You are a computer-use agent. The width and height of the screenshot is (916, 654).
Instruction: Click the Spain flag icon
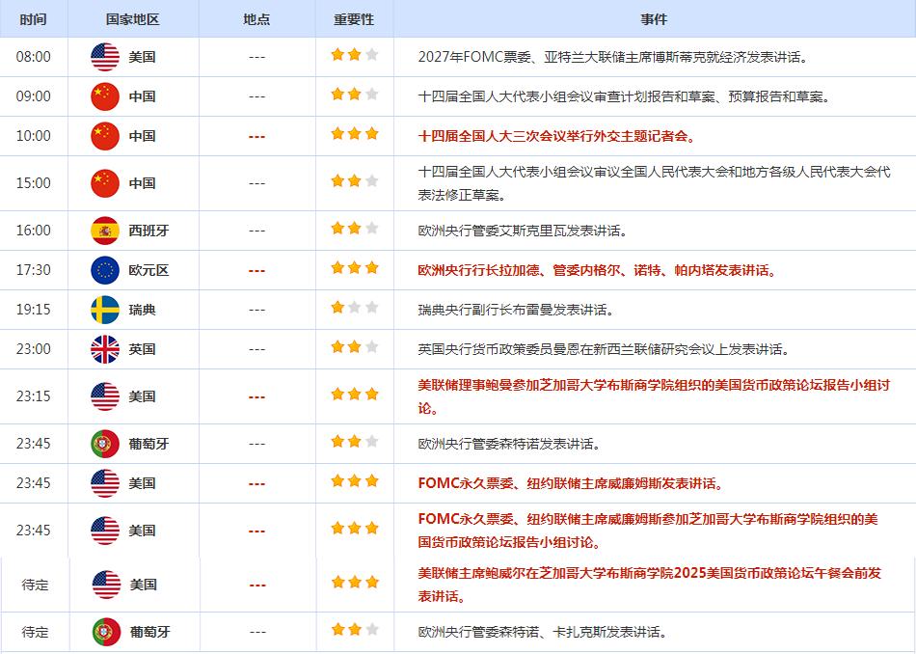point(105,231)
